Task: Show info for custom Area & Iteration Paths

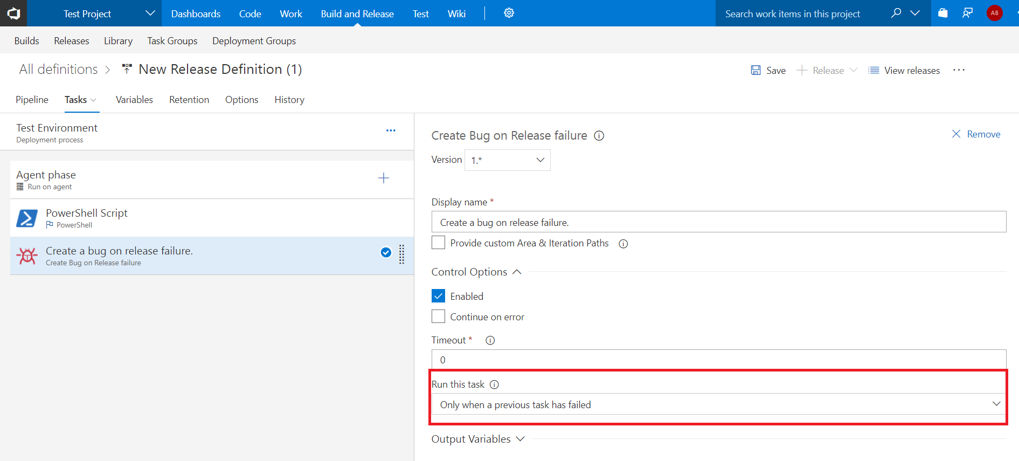Action: pyautogui.click(x=623, y=244)
